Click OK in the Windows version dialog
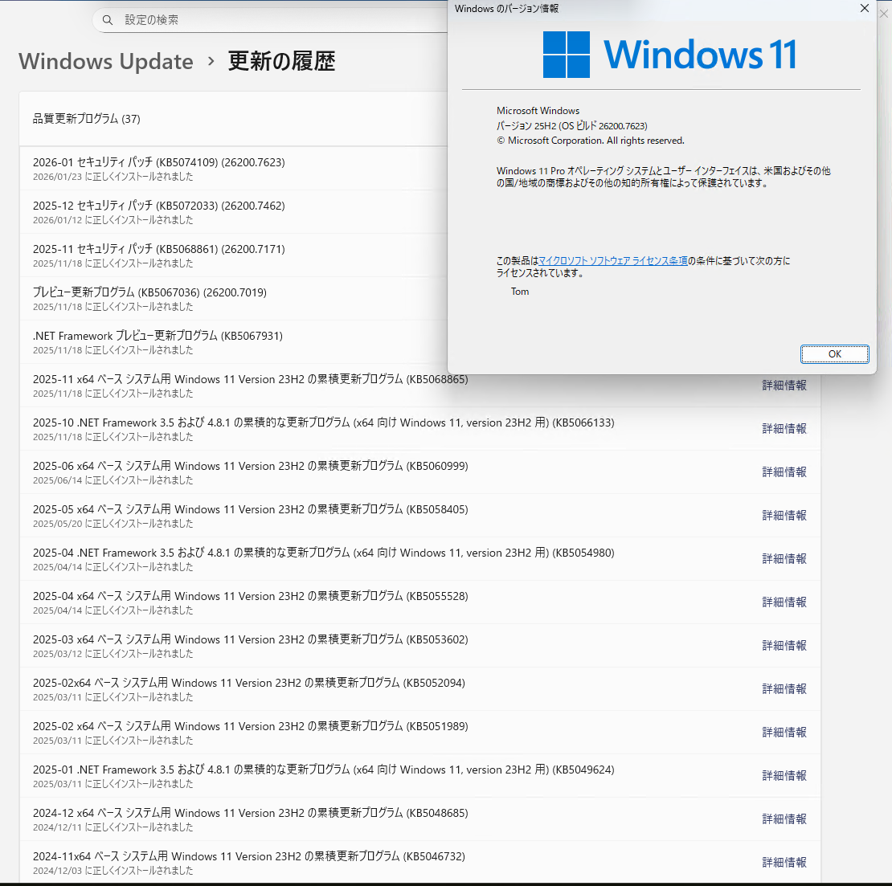 (x=835, y=353)
